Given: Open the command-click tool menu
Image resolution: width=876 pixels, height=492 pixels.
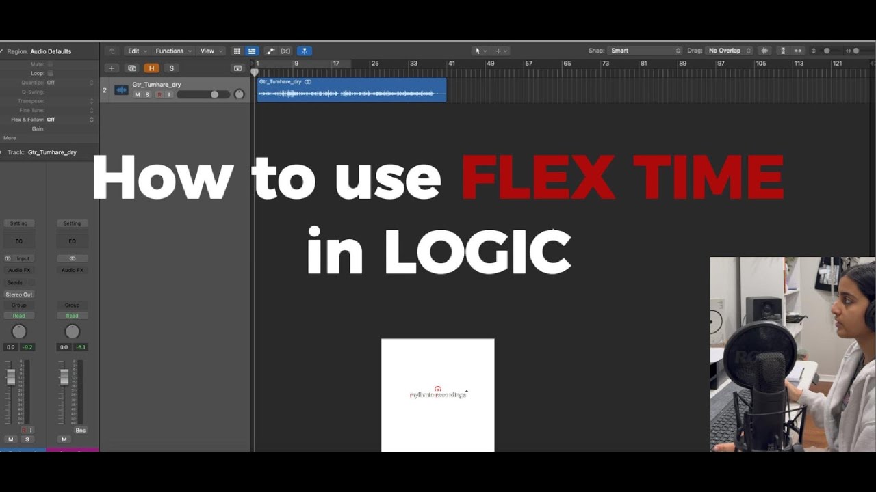Looking at the screenshot, I should [x=501, y=51].
